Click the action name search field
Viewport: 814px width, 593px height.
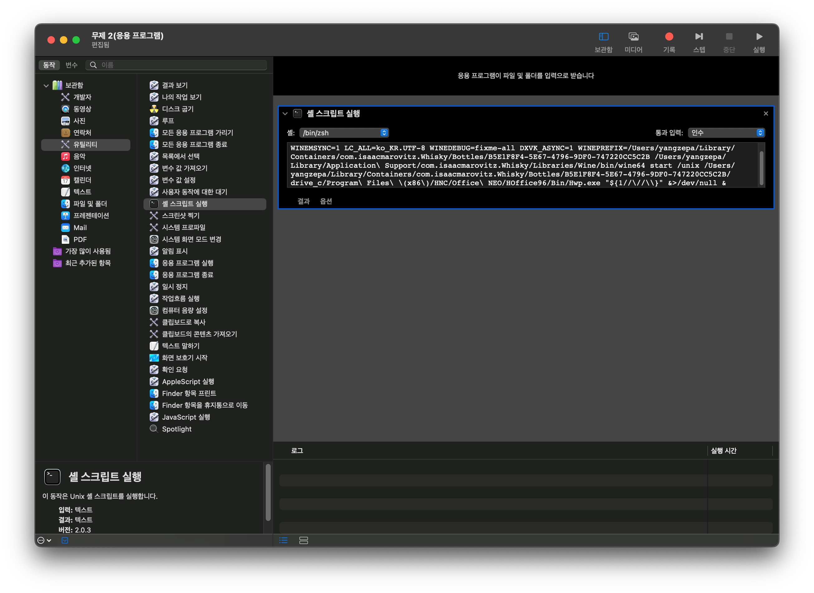pos(181,65)
